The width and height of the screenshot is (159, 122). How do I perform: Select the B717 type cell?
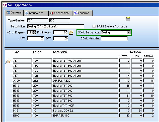22,86
